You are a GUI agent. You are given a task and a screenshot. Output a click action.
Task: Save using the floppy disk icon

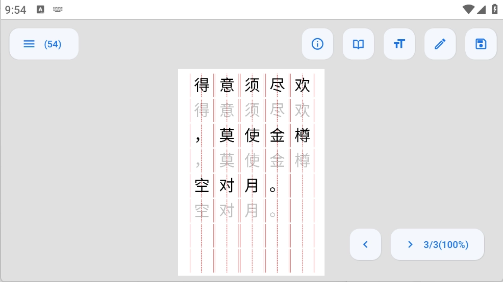point(481,44)
